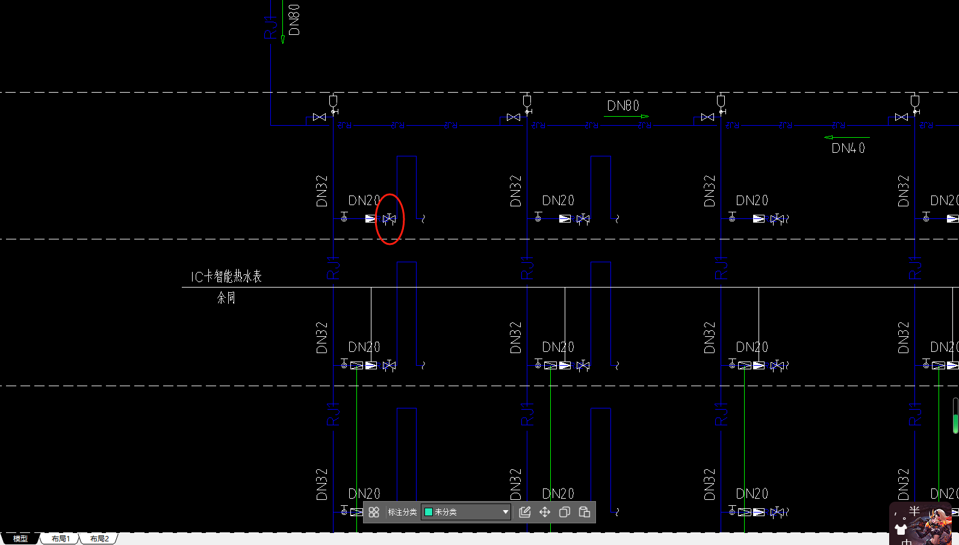Select the vertical DN80 label at the top
The height and width of the screenshot is (545, 959).
click(294, 20)
